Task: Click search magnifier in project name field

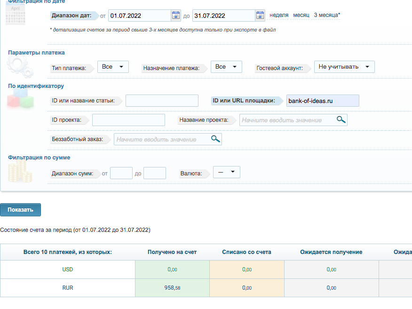Action: pos(341,119)
